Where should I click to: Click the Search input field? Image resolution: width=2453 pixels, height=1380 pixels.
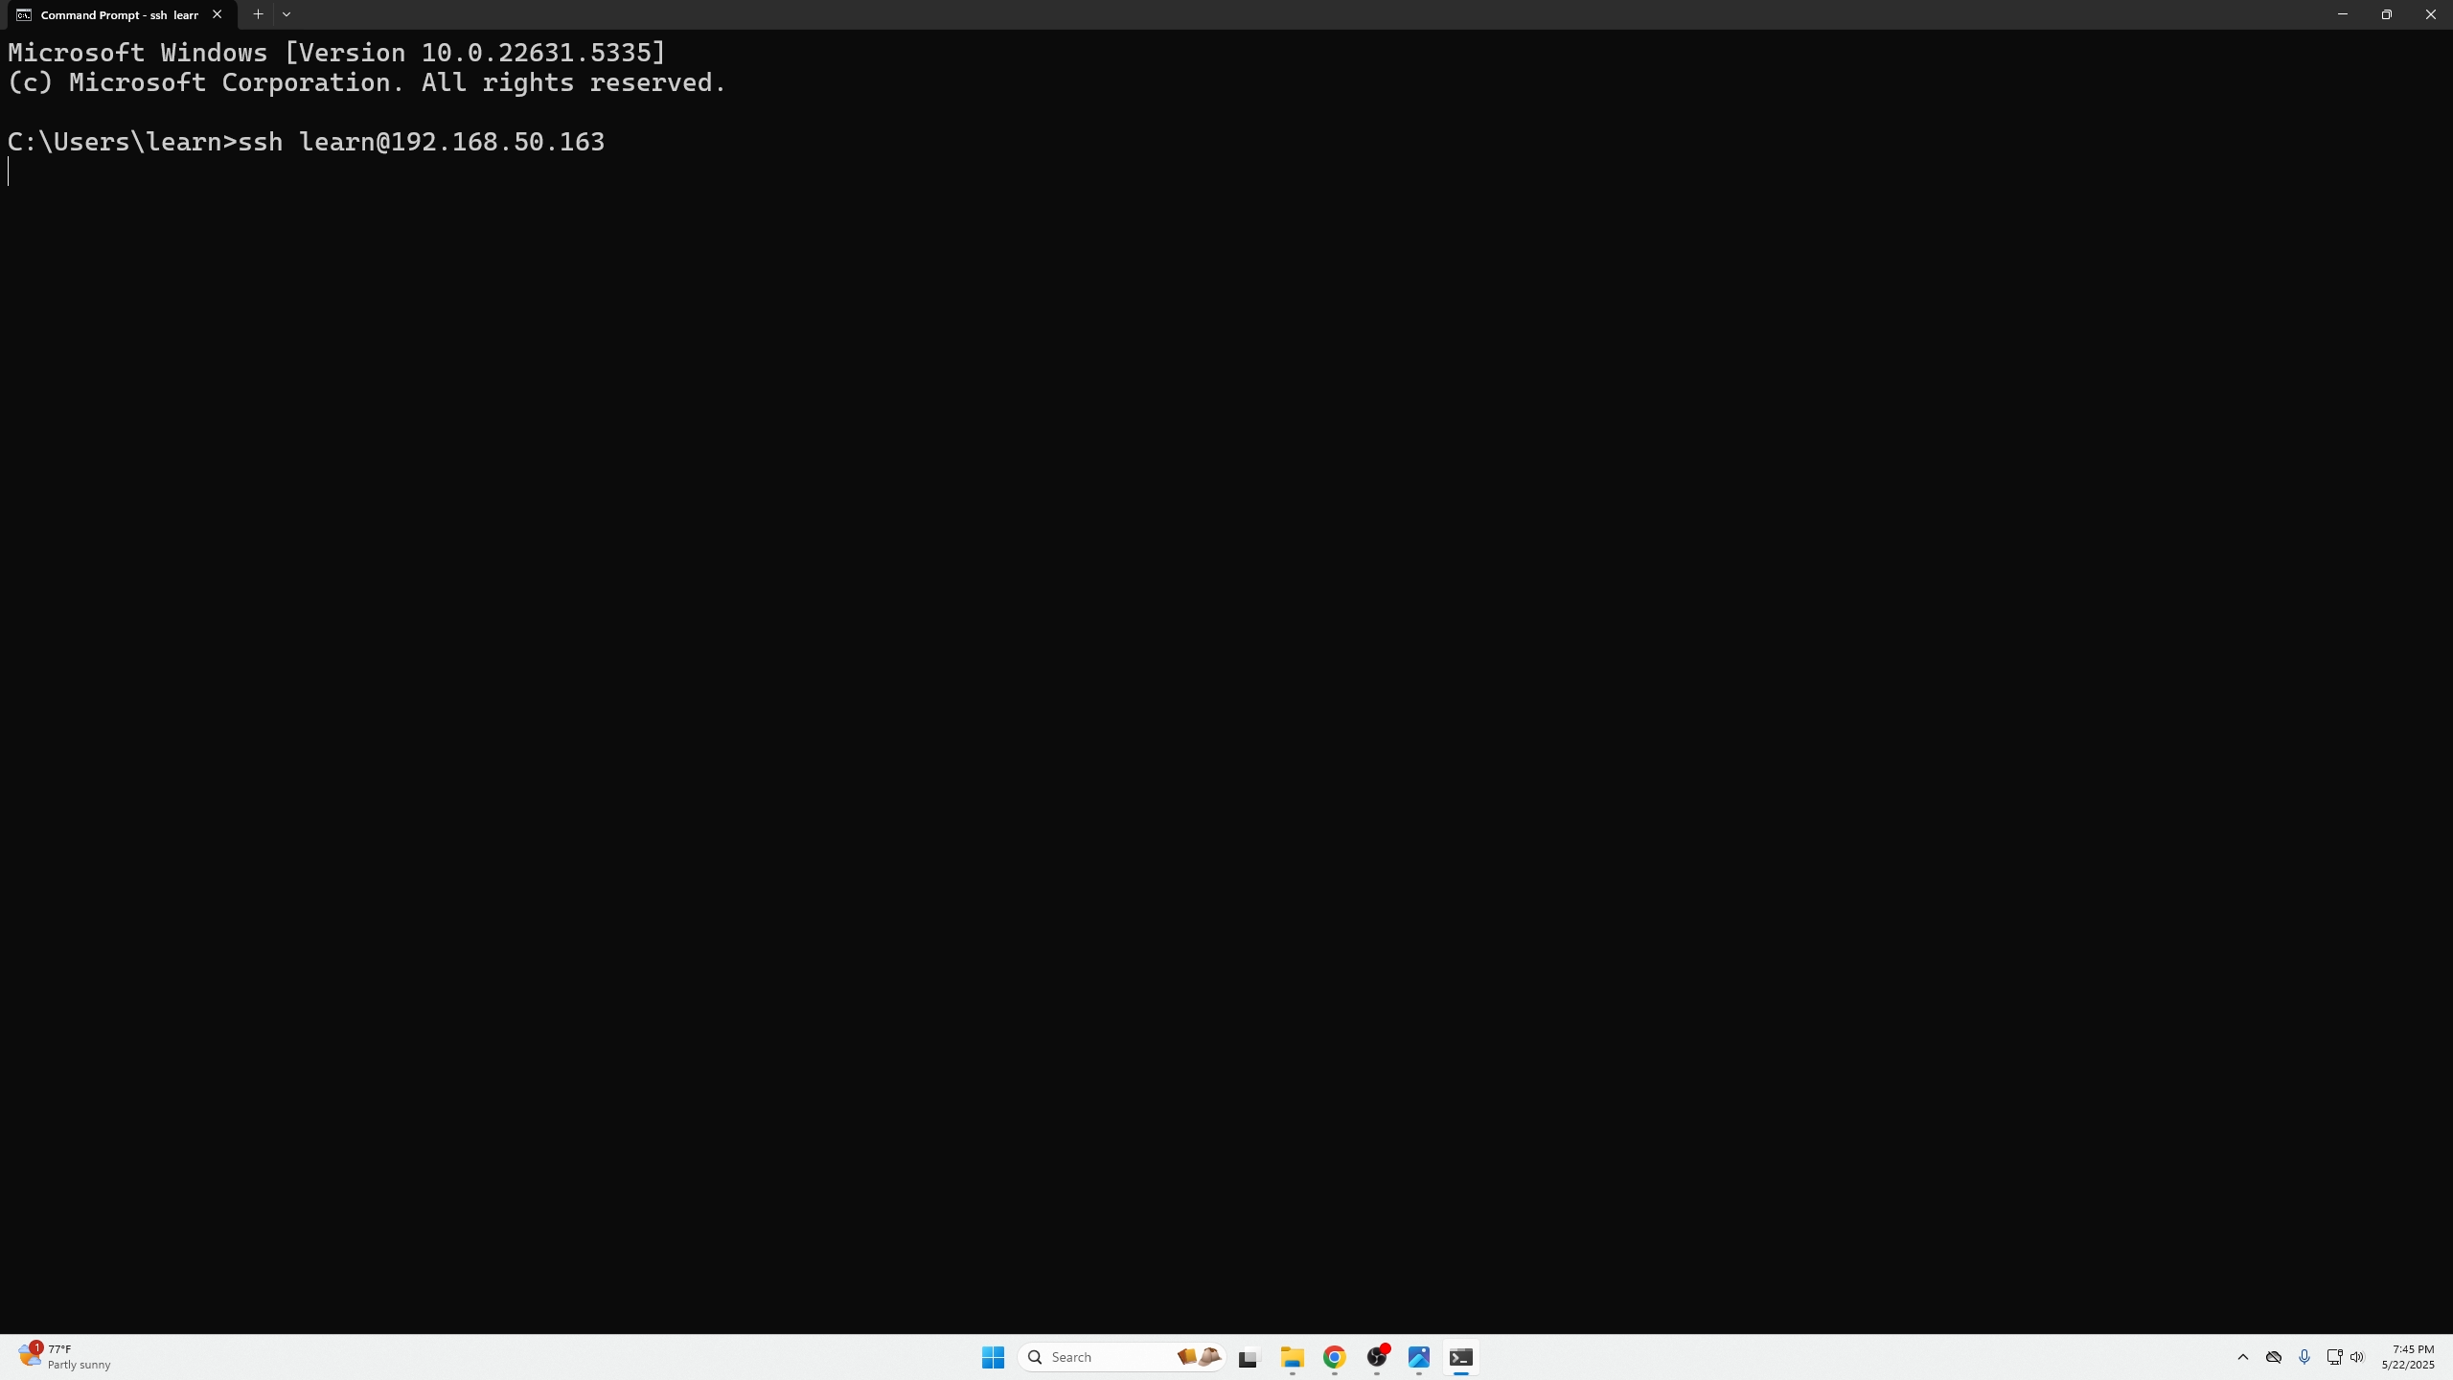tap(1102, 1357)
